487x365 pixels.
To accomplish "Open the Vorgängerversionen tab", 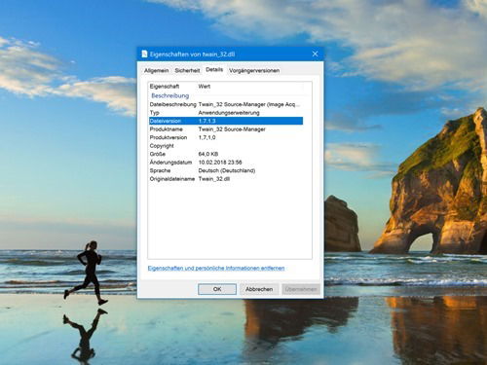I will coord(254,70).
